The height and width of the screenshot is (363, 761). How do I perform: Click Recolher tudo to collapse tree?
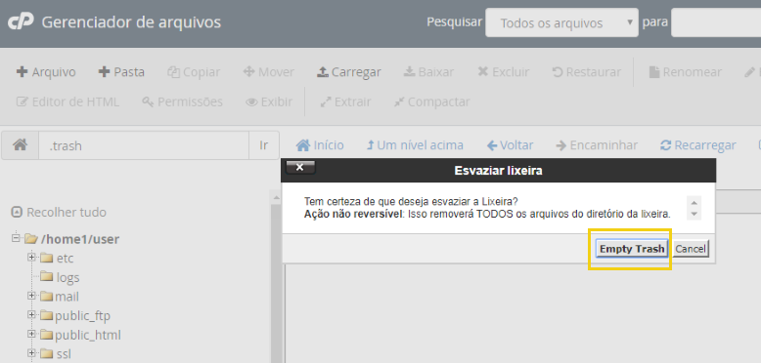[x=59, y=212]
